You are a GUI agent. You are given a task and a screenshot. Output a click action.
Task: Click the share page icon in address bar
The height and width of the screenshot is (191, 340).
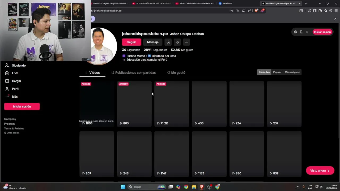point(250,11)
